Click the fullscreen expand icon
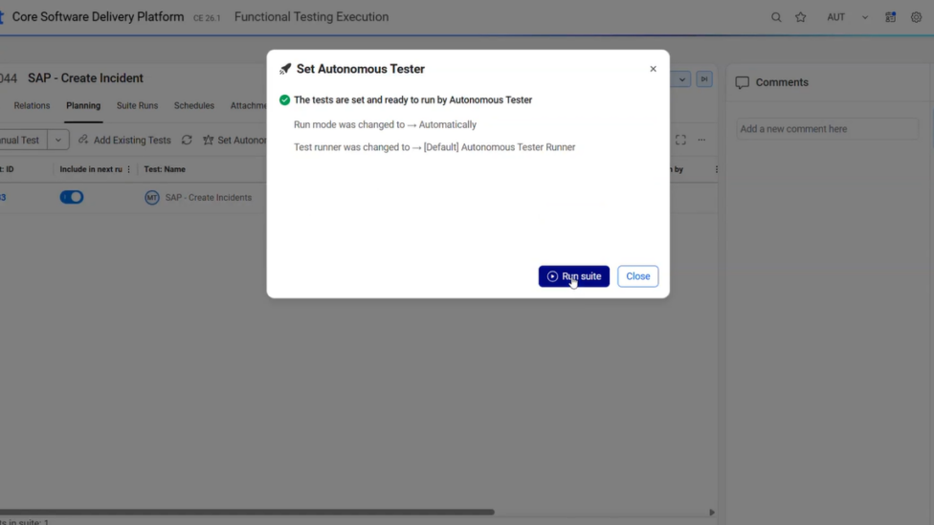The image size is (934, 525). (680, 140)
